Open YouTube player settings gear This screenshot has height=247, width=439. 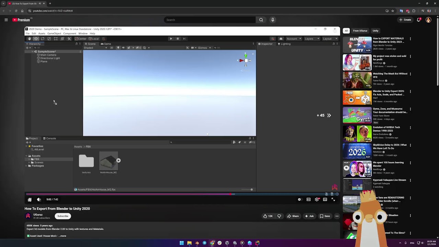click(x=317, y=199)
